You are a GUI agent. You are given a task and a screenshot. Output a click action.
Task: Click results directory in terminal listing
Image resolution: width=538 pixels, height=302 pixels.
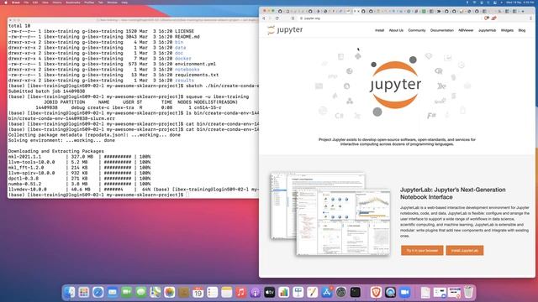[x=184, y=81]
